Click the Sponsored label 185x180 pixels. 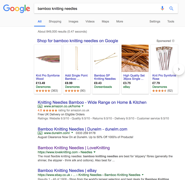(x=164, y=41)
